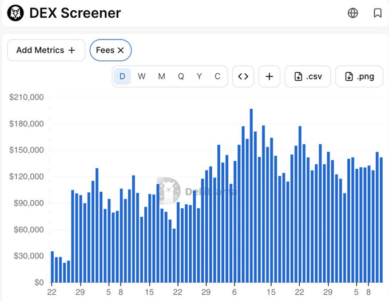Click the Add Metrics button
This screenshot has height=301, width=389.
pos(46,50)
